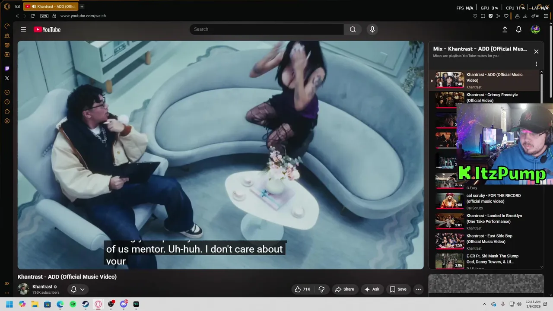Close the Mix playlist panel
This screenshot has width=553, height=311.
[x=536, y=51]
